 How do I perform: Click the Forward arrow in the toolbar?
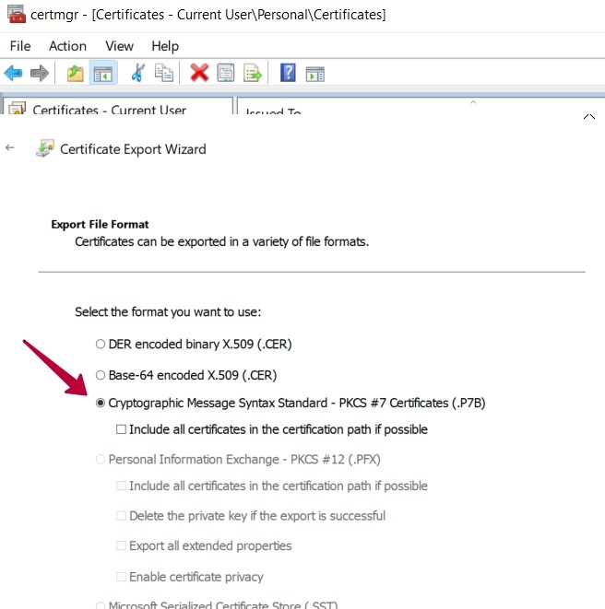point(39,73)
